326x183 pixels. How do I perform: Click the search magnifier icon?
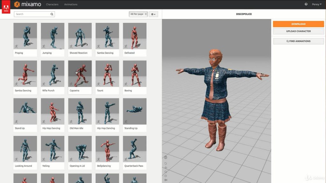tap(52, 14)
